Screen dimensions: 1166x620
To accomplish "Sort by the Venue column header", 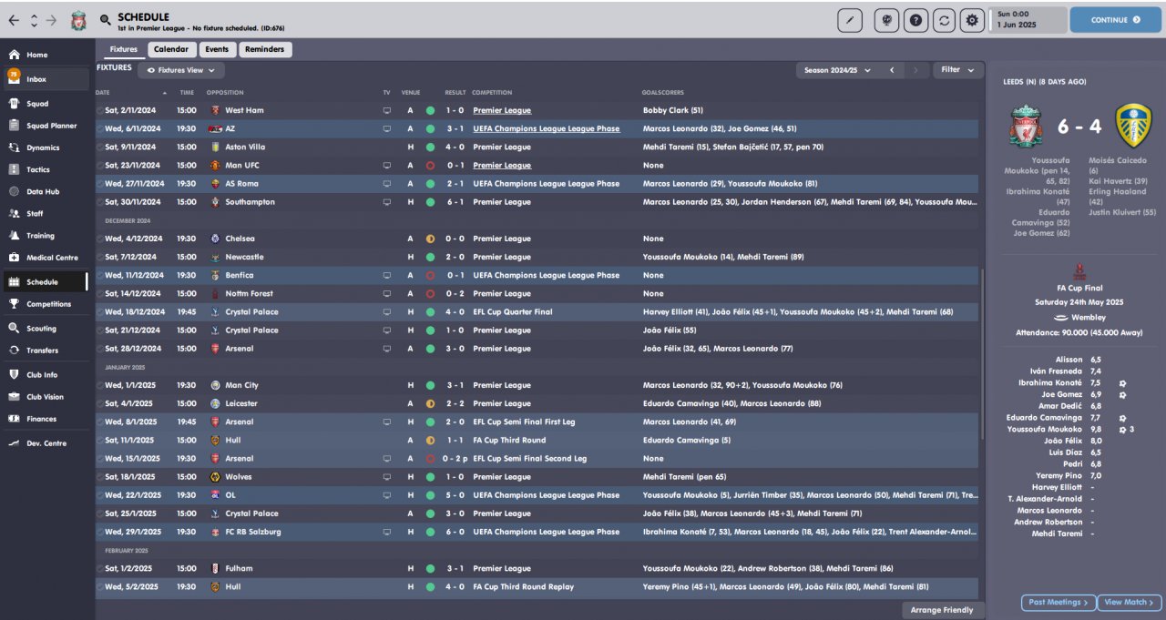I will pyautogui.click(x=411, y=93).
